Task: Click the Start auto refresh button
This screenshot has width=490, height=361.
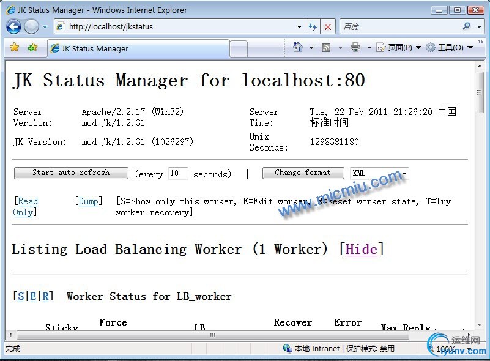Action: 71,173
